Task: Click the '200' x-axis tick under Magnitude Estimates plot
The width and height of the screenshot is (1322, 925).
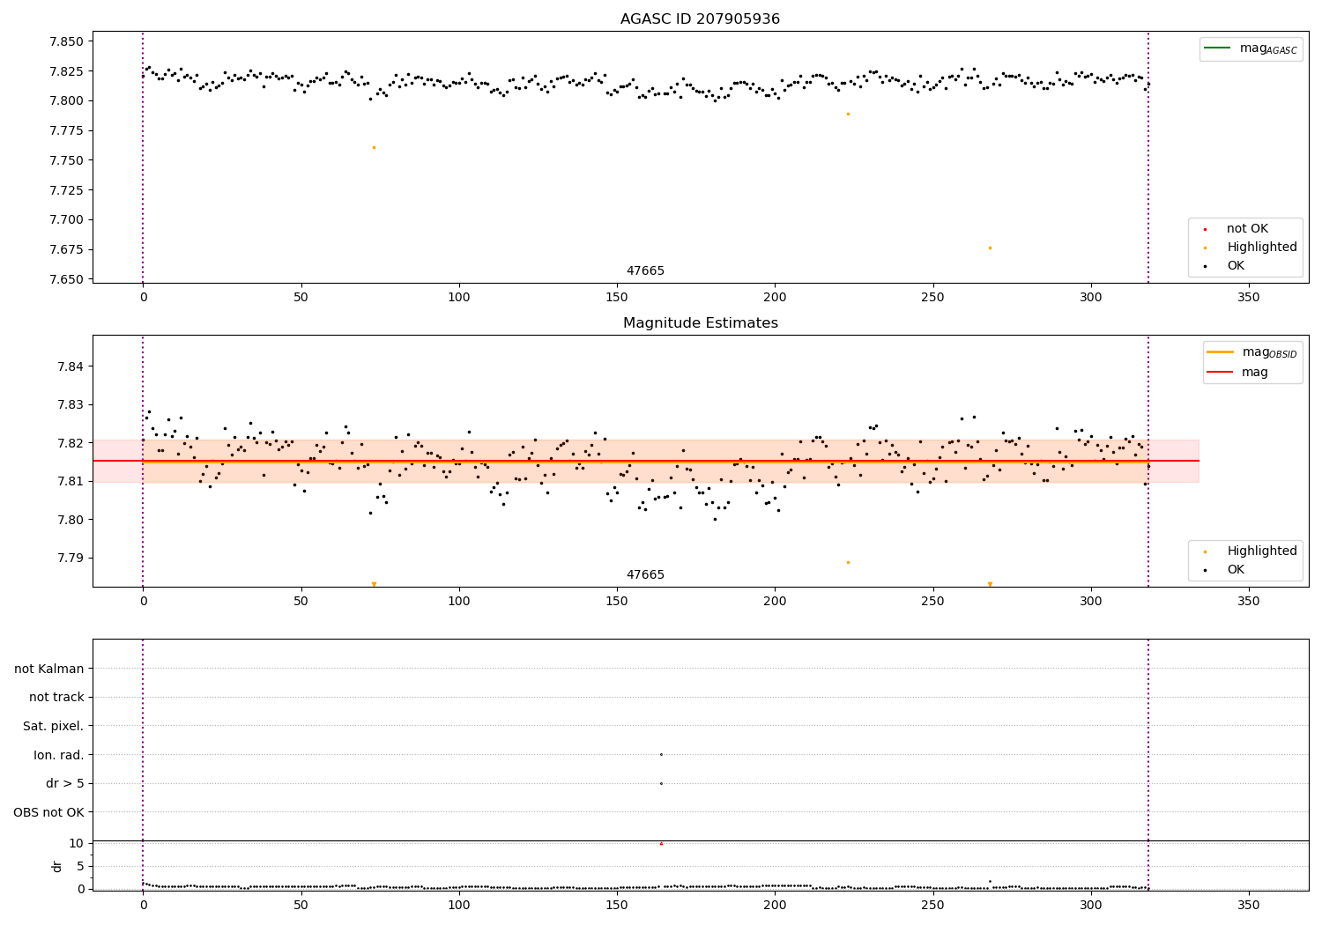Action: click(775, 601)
